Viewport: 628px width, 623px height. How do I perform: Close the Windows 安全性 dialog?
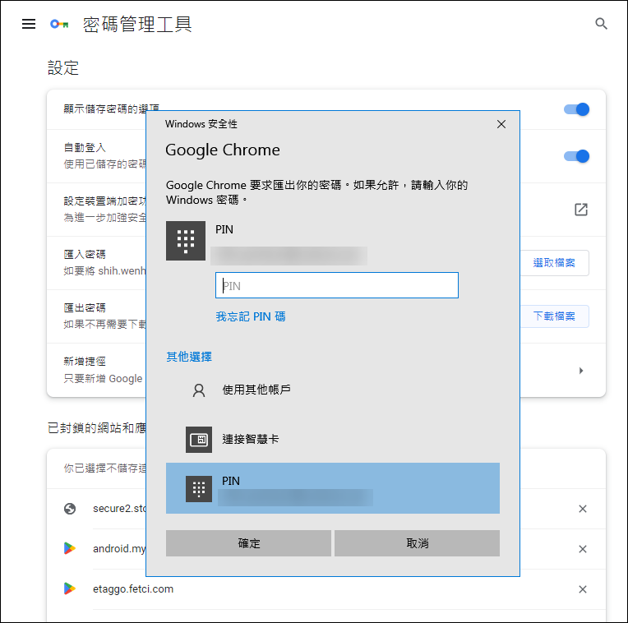(501, 124)
